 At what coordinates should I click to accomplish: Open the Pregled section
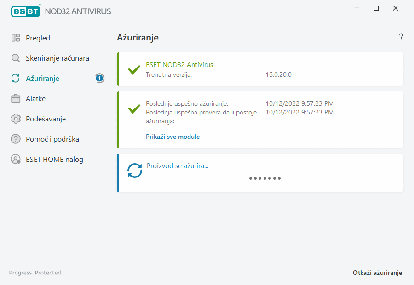(x=38, y=38)
